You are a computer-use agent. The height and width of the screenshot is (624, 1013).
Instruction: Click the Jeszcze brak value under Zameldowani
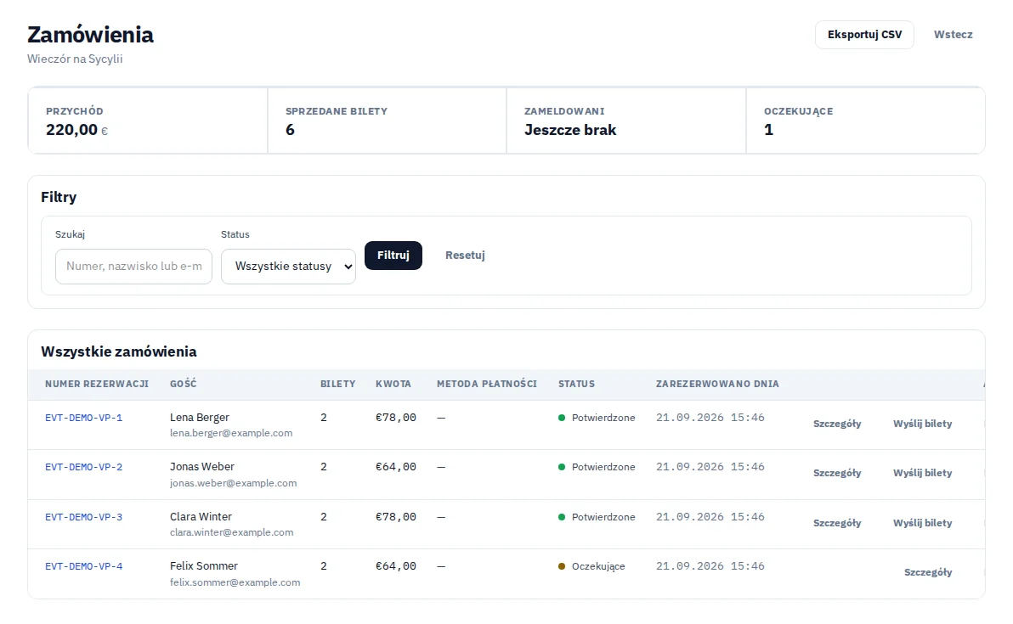click(570, 130)
